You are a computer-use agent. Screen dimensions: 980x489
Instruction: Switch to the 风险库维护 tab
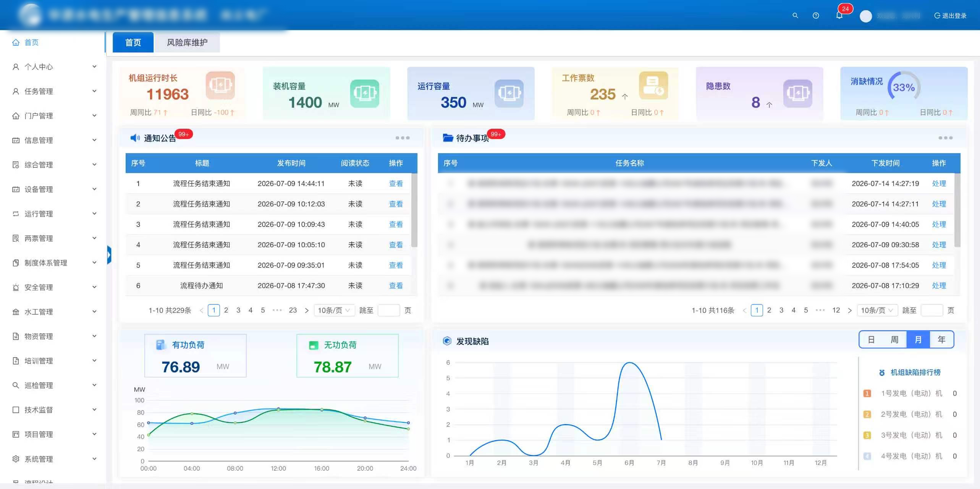[187, 42]
